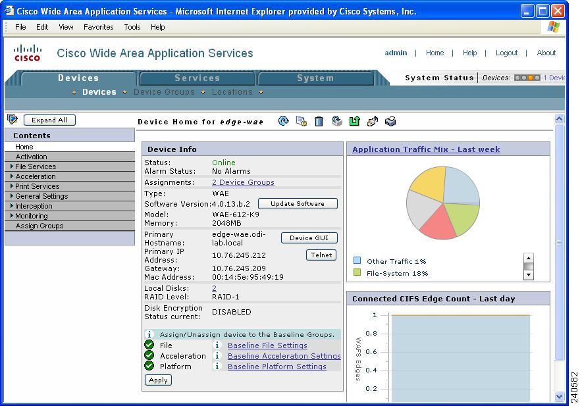580x406 pixels.
Task: Click the pencil icon beside Expand All
Action: (x=13, y=119)
